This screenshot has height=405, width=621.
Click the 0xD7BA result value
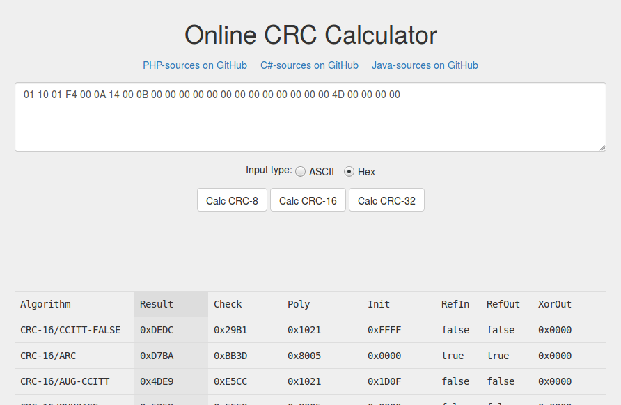[157, 356]
